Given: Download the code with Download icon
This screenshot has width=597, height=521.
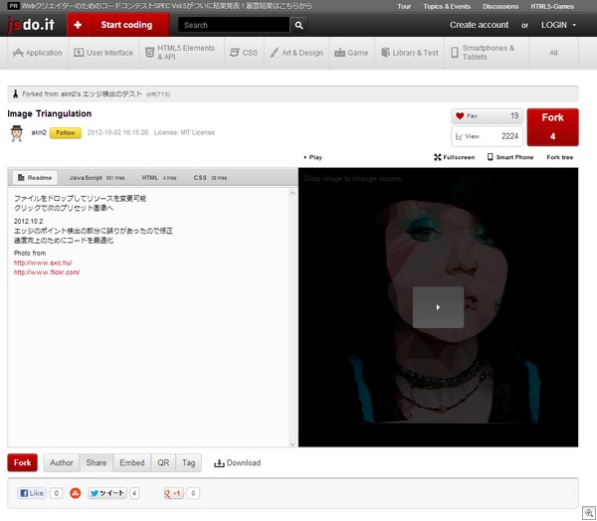Looking at the screenshot, I should [237, 462].
